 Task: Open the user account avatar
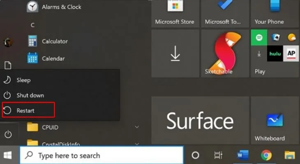tap(7, 42)
